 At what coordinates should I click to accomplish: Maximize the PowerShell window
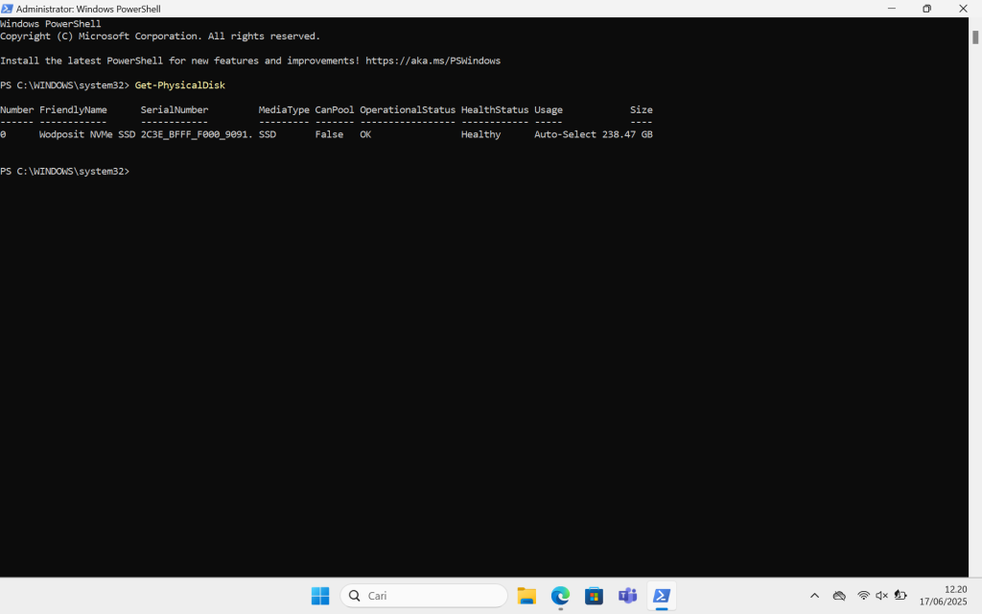pos(926,8)
